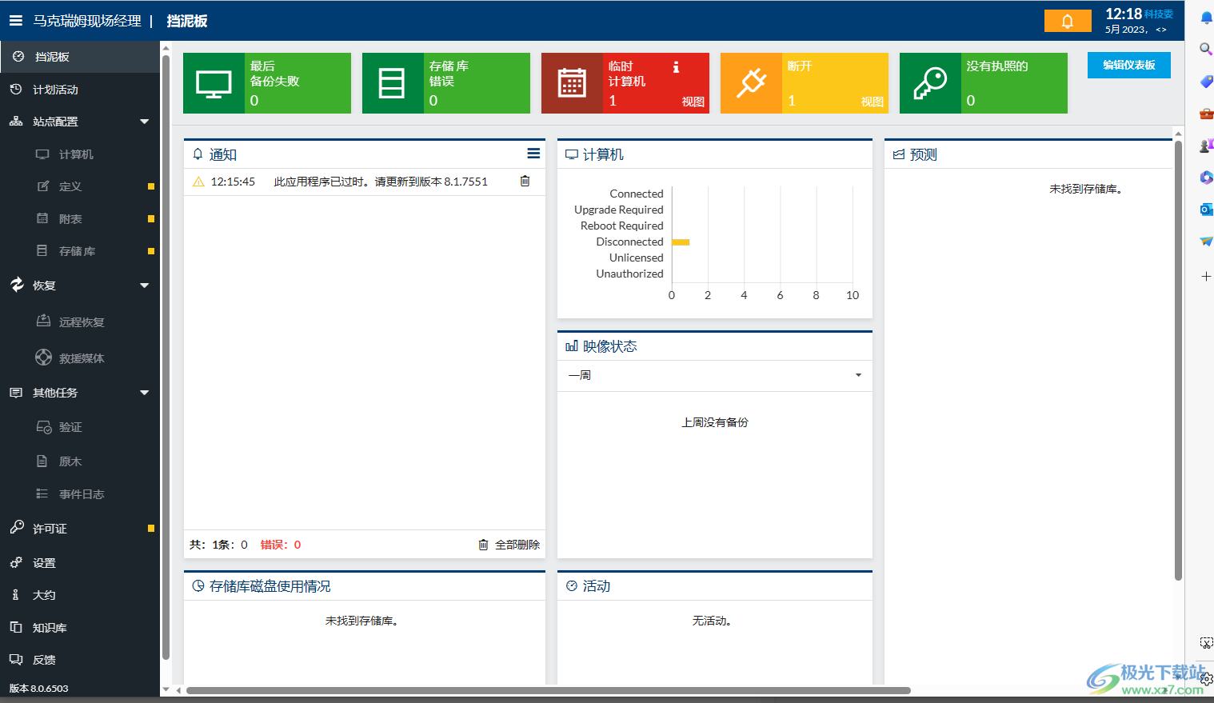Delete the outdated application notification
The image size is (1214, 703).
(x=525, y=181)
